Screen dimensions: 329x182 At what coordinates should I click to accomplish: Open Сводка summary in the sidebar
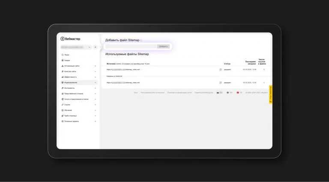(x=66, y=60)
